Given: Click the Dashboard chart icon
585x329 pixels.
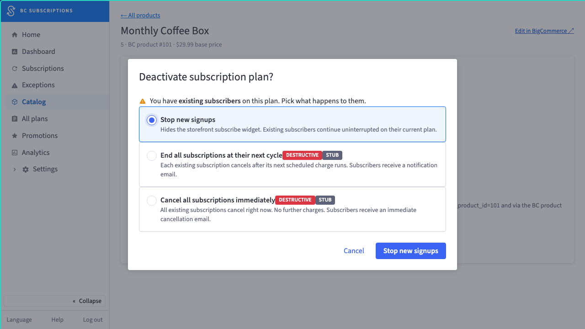Looking at the screenshot, I should (15, 52).
